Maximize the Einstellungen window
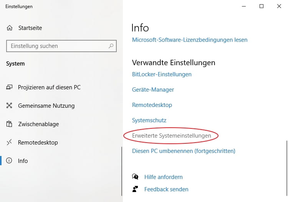The width and height of the screenshot is (288, 202). tap(262, 6)
